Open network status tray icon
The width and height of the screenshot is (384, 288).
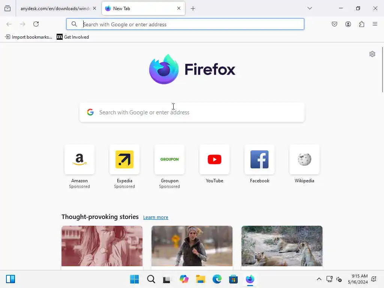pos(329,279)
